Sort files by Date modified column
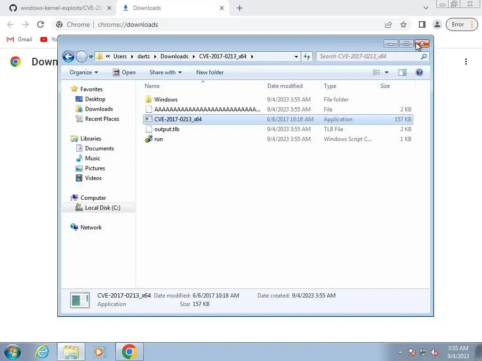 click(x=285, y=86)
